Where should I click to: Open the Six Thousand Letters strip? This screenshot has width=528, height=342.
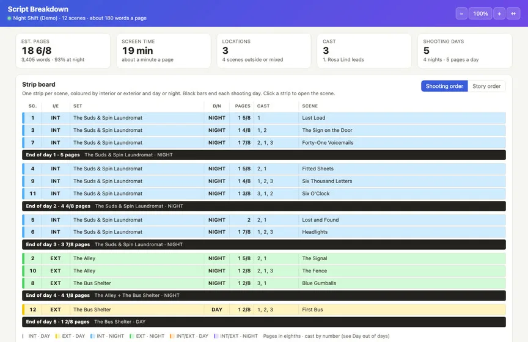pyautogui.click(x=264, y=181)
